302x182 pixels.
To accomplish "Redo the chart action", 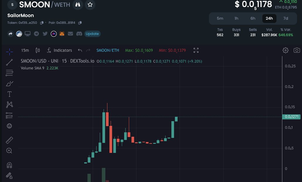I will (88, 50).
